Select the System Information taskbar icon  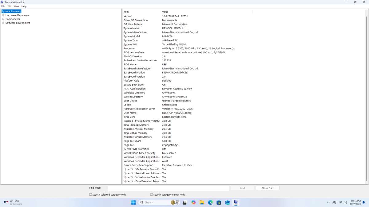click(236, 202)
